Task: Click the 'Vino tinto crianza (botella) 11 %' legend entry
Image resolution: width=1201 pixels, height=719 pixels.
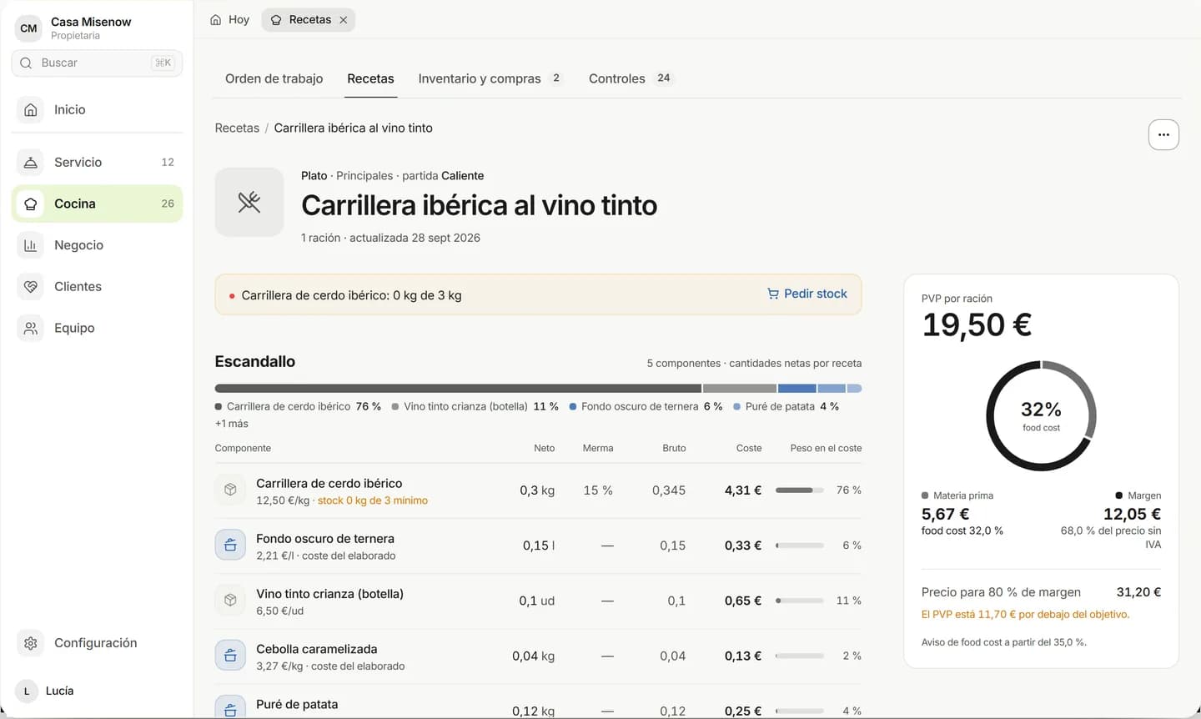Action: click(475, 406)
